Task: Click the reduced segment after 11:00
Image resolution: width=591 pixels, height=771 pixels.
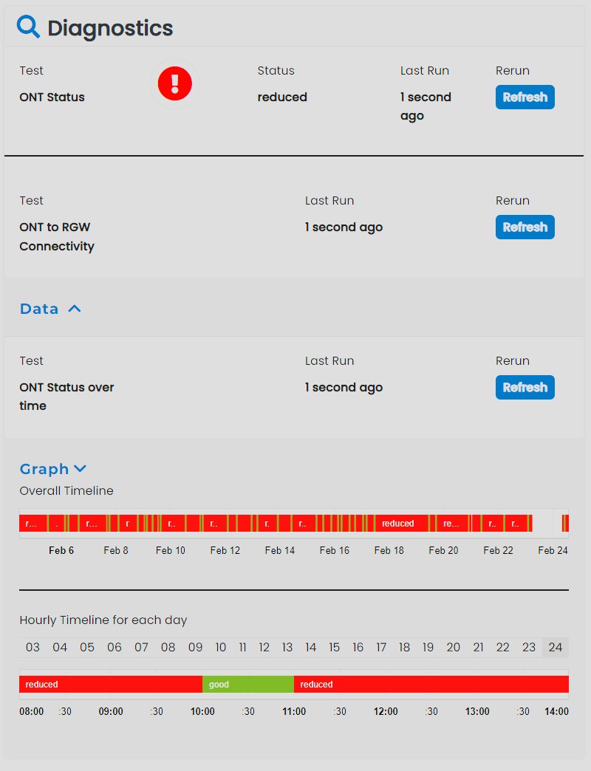Action: tap(431, 685)
